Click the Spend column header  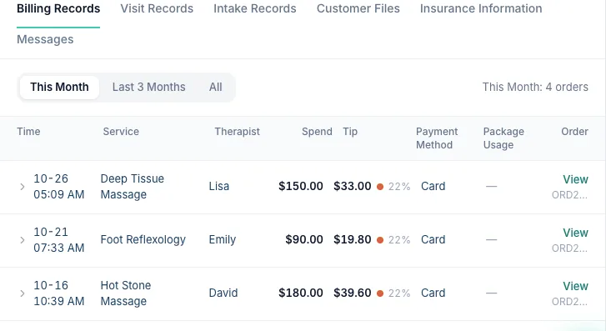[317, 132]
